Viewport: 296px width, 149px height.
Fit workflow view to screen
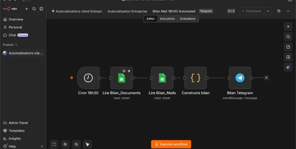54,144
